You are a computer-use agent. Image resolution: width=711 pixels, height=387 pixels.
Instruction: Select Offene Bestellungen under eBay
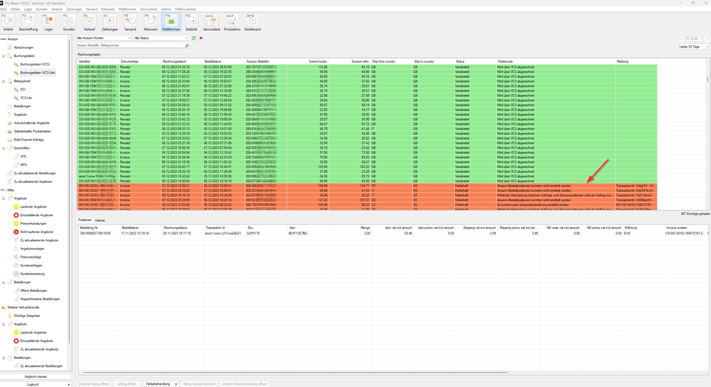tap(34, 291)
